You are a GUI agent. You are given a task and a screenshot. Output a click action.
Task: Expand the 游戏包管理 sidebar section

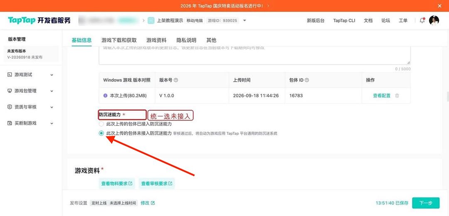click(52, 91)
